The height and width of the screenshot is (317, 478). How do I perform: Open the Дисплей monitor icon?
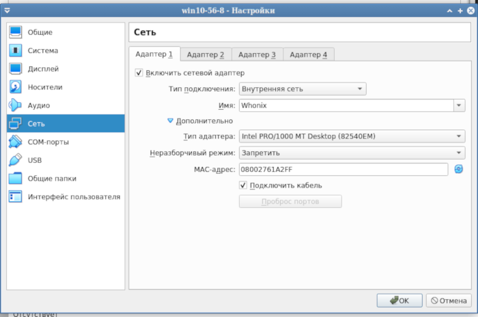click(x=16, y=69)
